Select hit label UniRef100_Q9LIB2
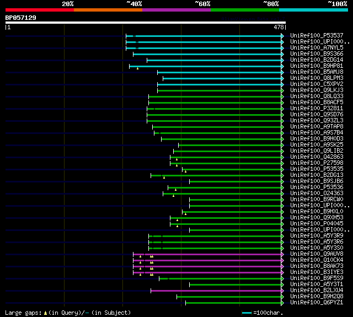Image resolution: width=353 pixels, height=317 pixels. tap(317, 151)
